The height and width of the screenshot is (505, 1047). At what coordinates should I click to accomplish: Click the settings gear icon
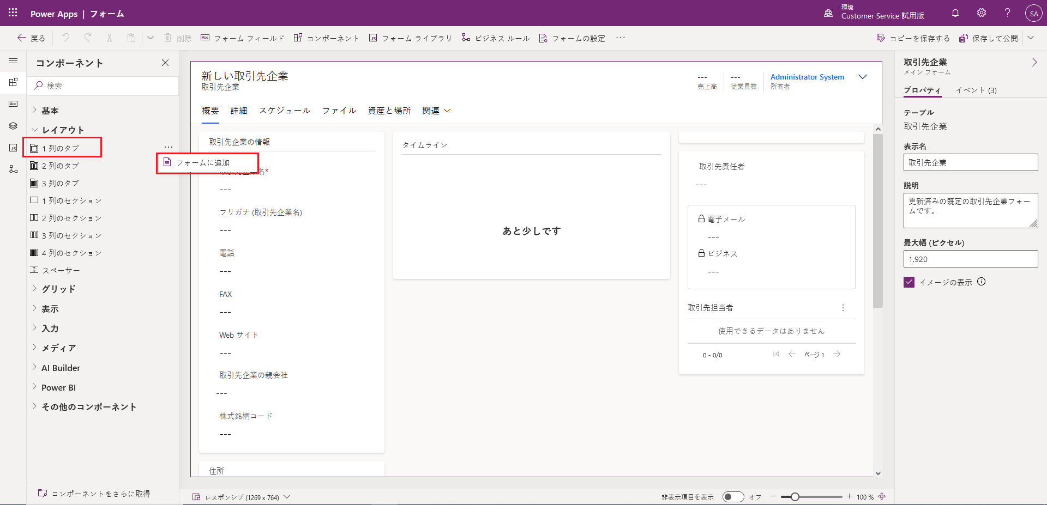(x=981, y=13)
